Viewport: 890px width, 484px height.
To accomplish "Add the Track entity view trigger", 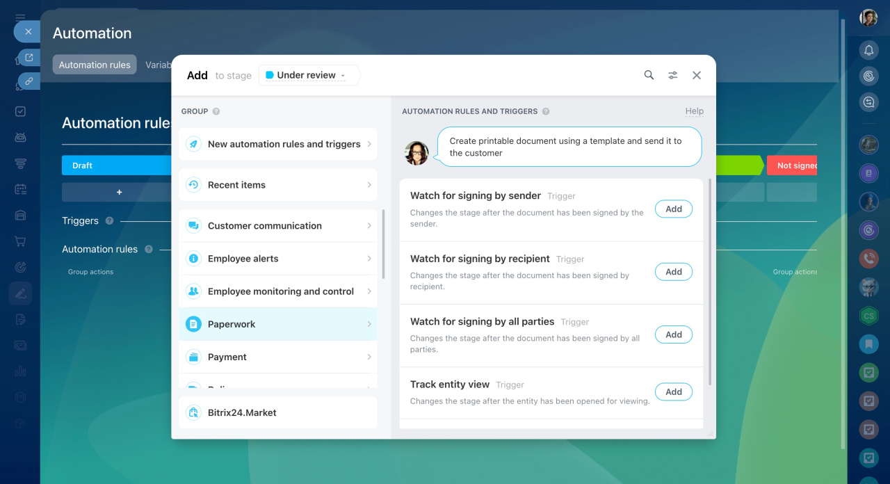I will click(673, 392).
